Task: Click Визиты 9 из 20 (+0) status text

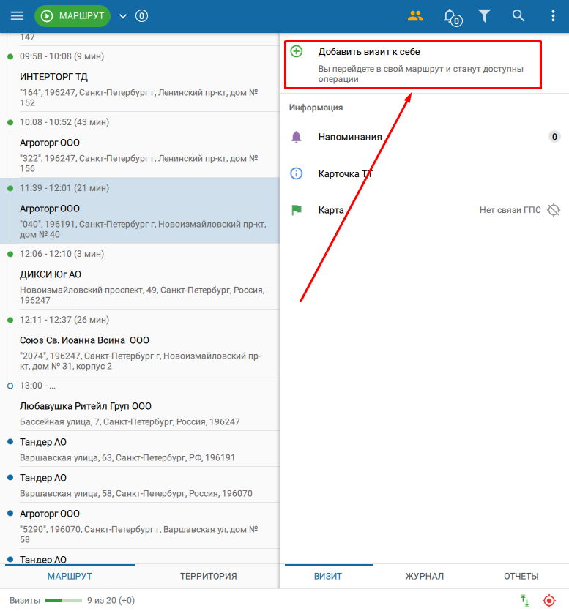Action: 72,600
